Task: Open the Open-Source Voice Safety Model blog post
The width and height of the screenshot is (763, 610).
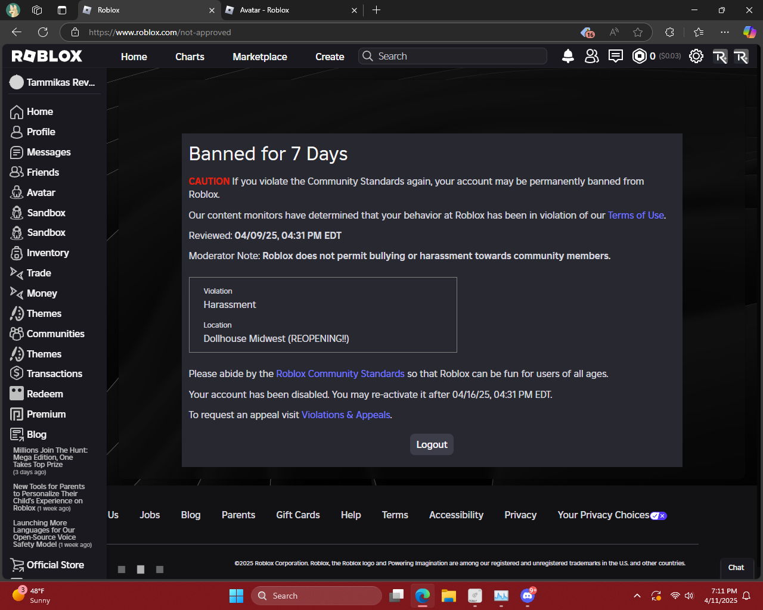Action: 52,534
